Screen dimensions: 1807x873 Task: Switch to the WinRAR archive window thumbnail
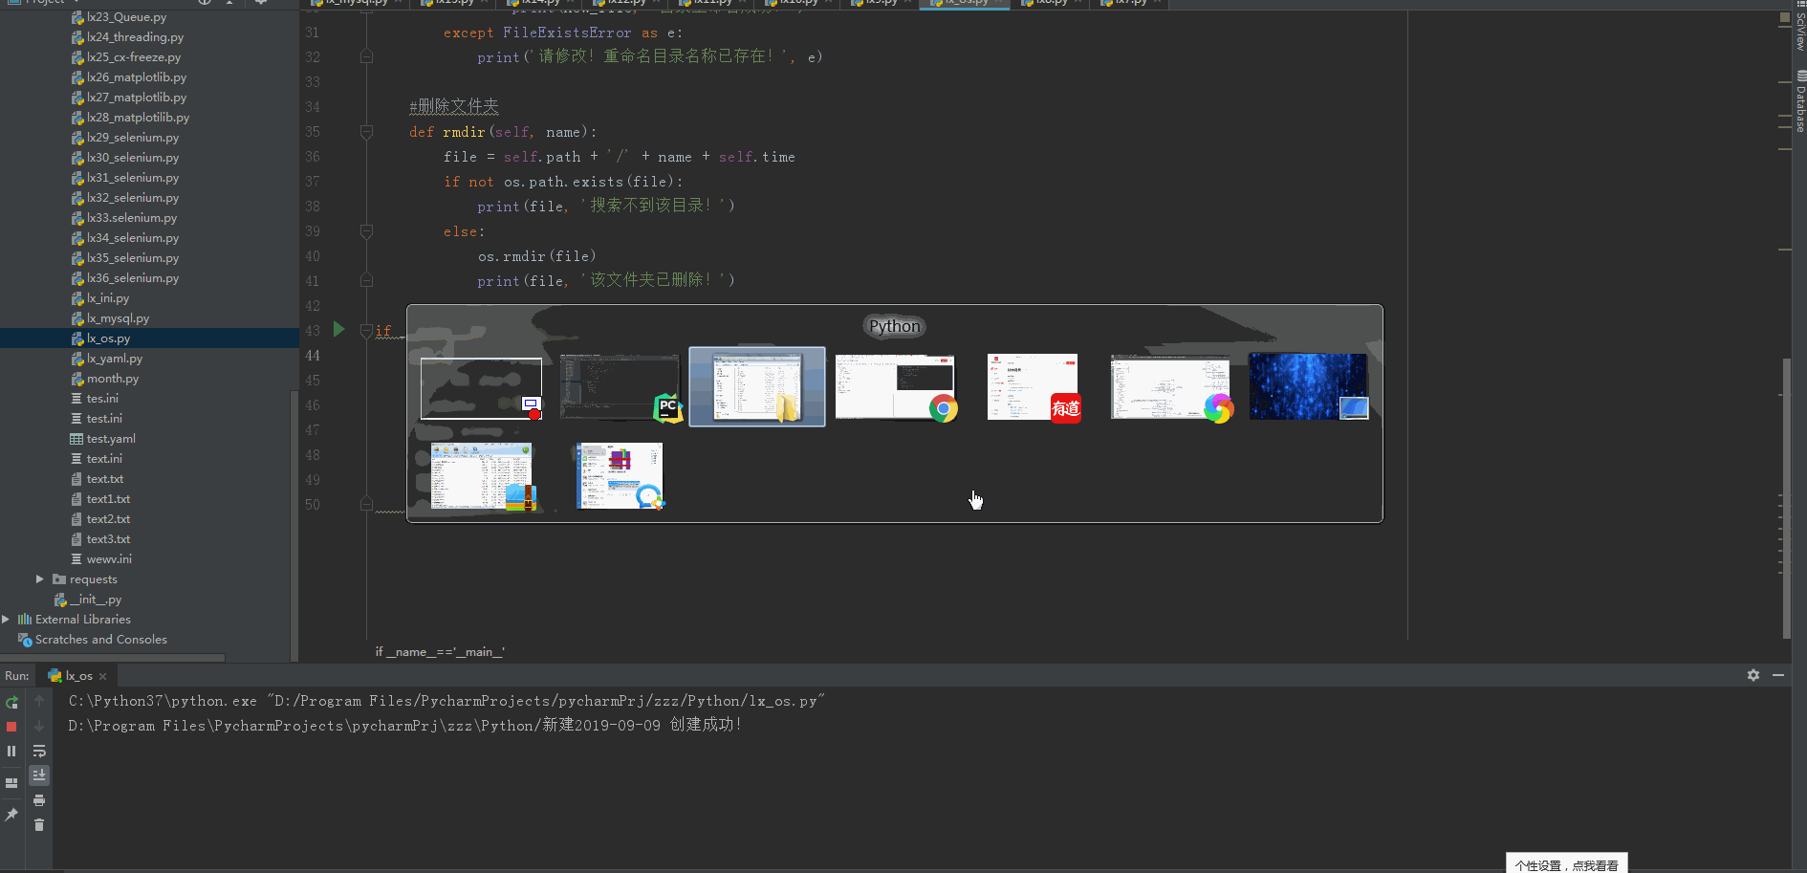tap(483, 476)
